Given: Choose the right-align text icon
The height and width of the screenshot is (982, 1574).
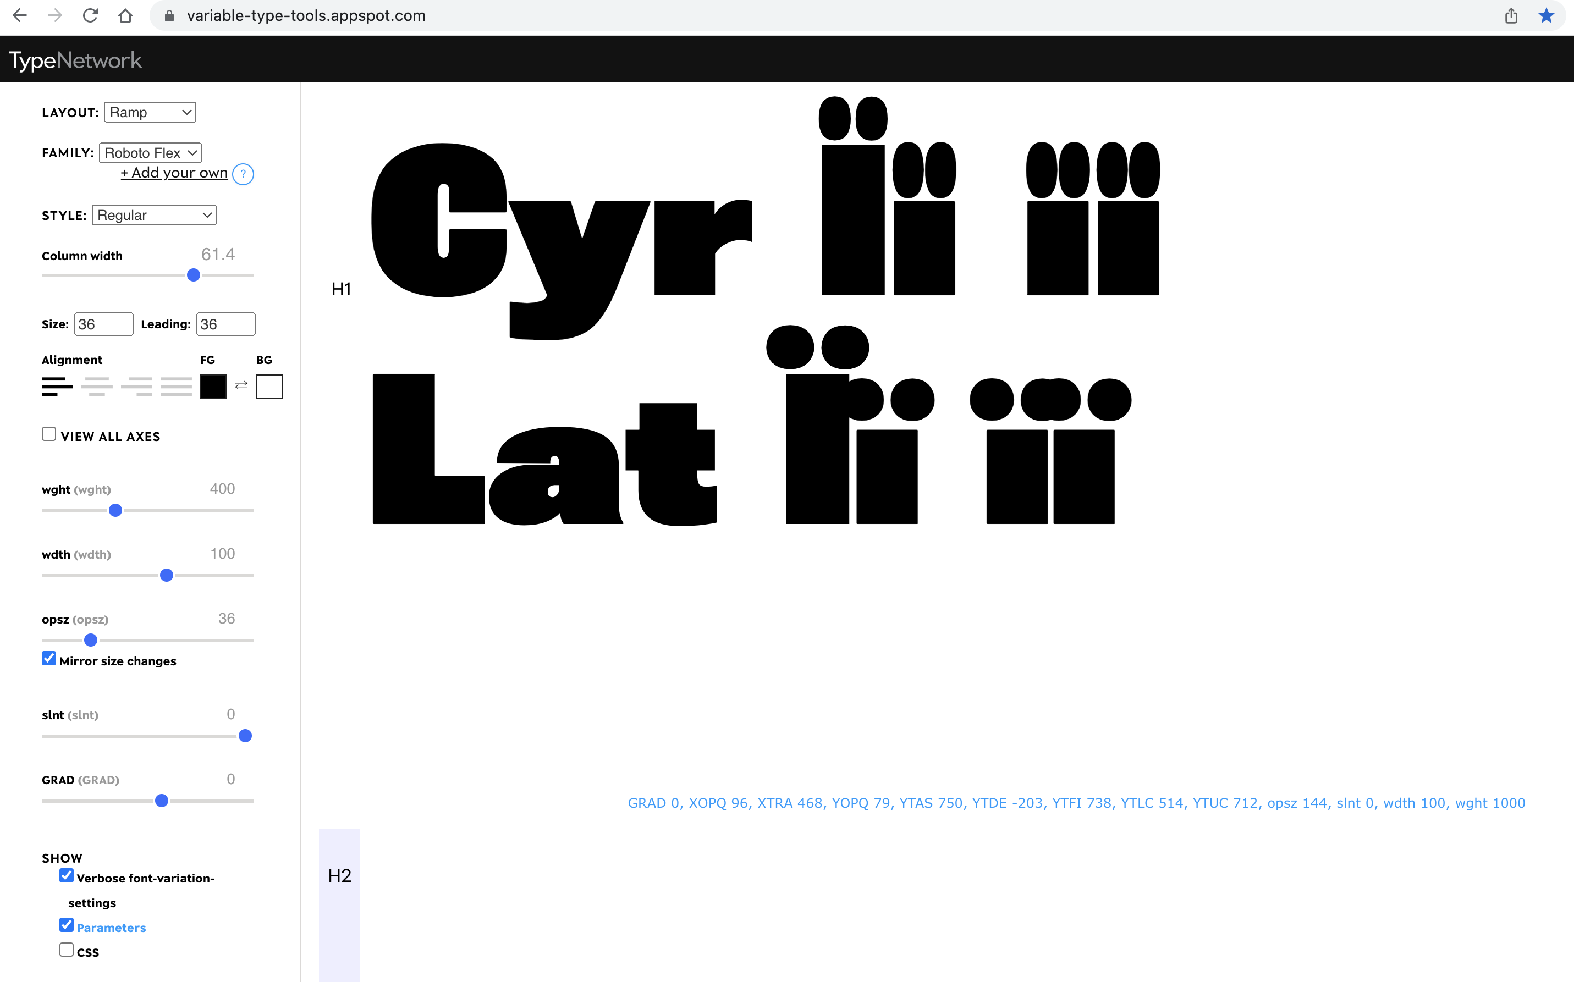Looking at the screenshot, I should coord(136,387).
